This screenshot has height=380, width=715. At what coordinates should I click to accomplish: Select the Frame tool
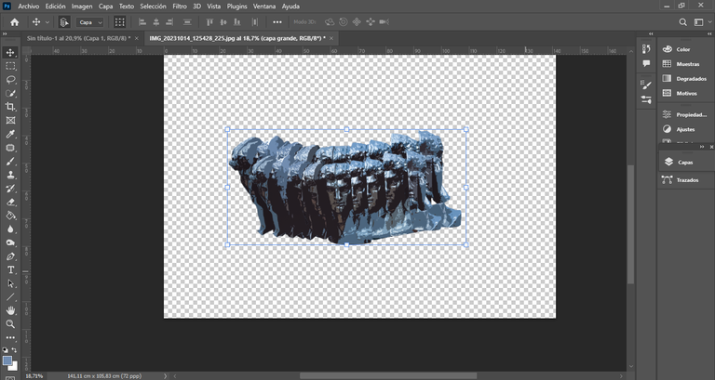coord(10,121)
